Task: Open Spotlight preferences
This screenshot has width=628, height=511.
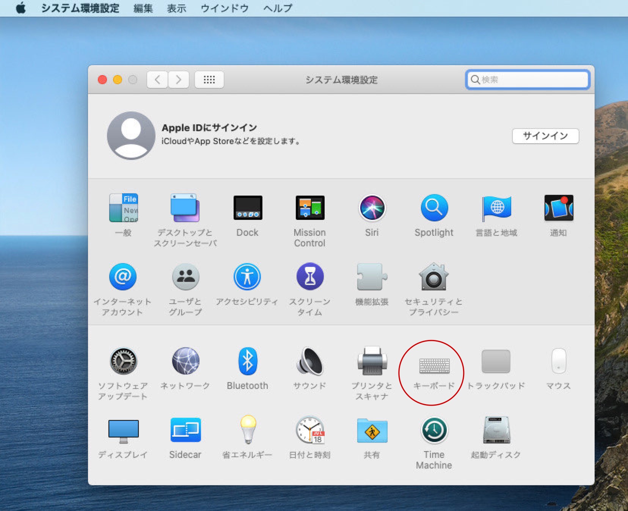Action: [x=434, y=208]
